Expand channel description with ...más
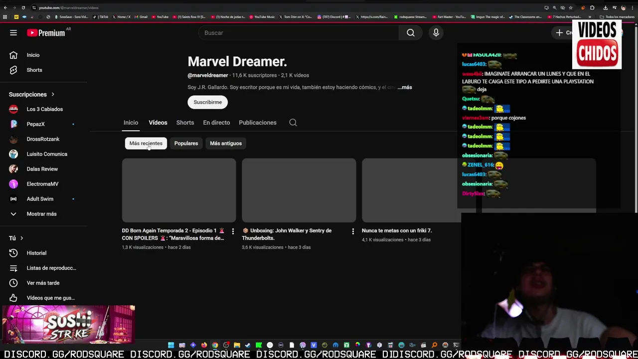The width and height of the screenshot is (638, 359). tap(405, 87)
